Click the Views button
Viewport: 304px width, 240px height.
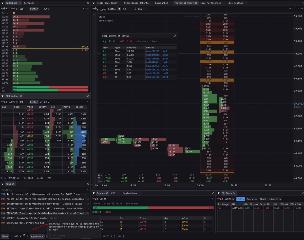(5, 236)
